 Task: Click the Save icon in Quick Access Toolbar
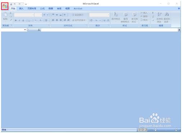coord(11,4)
